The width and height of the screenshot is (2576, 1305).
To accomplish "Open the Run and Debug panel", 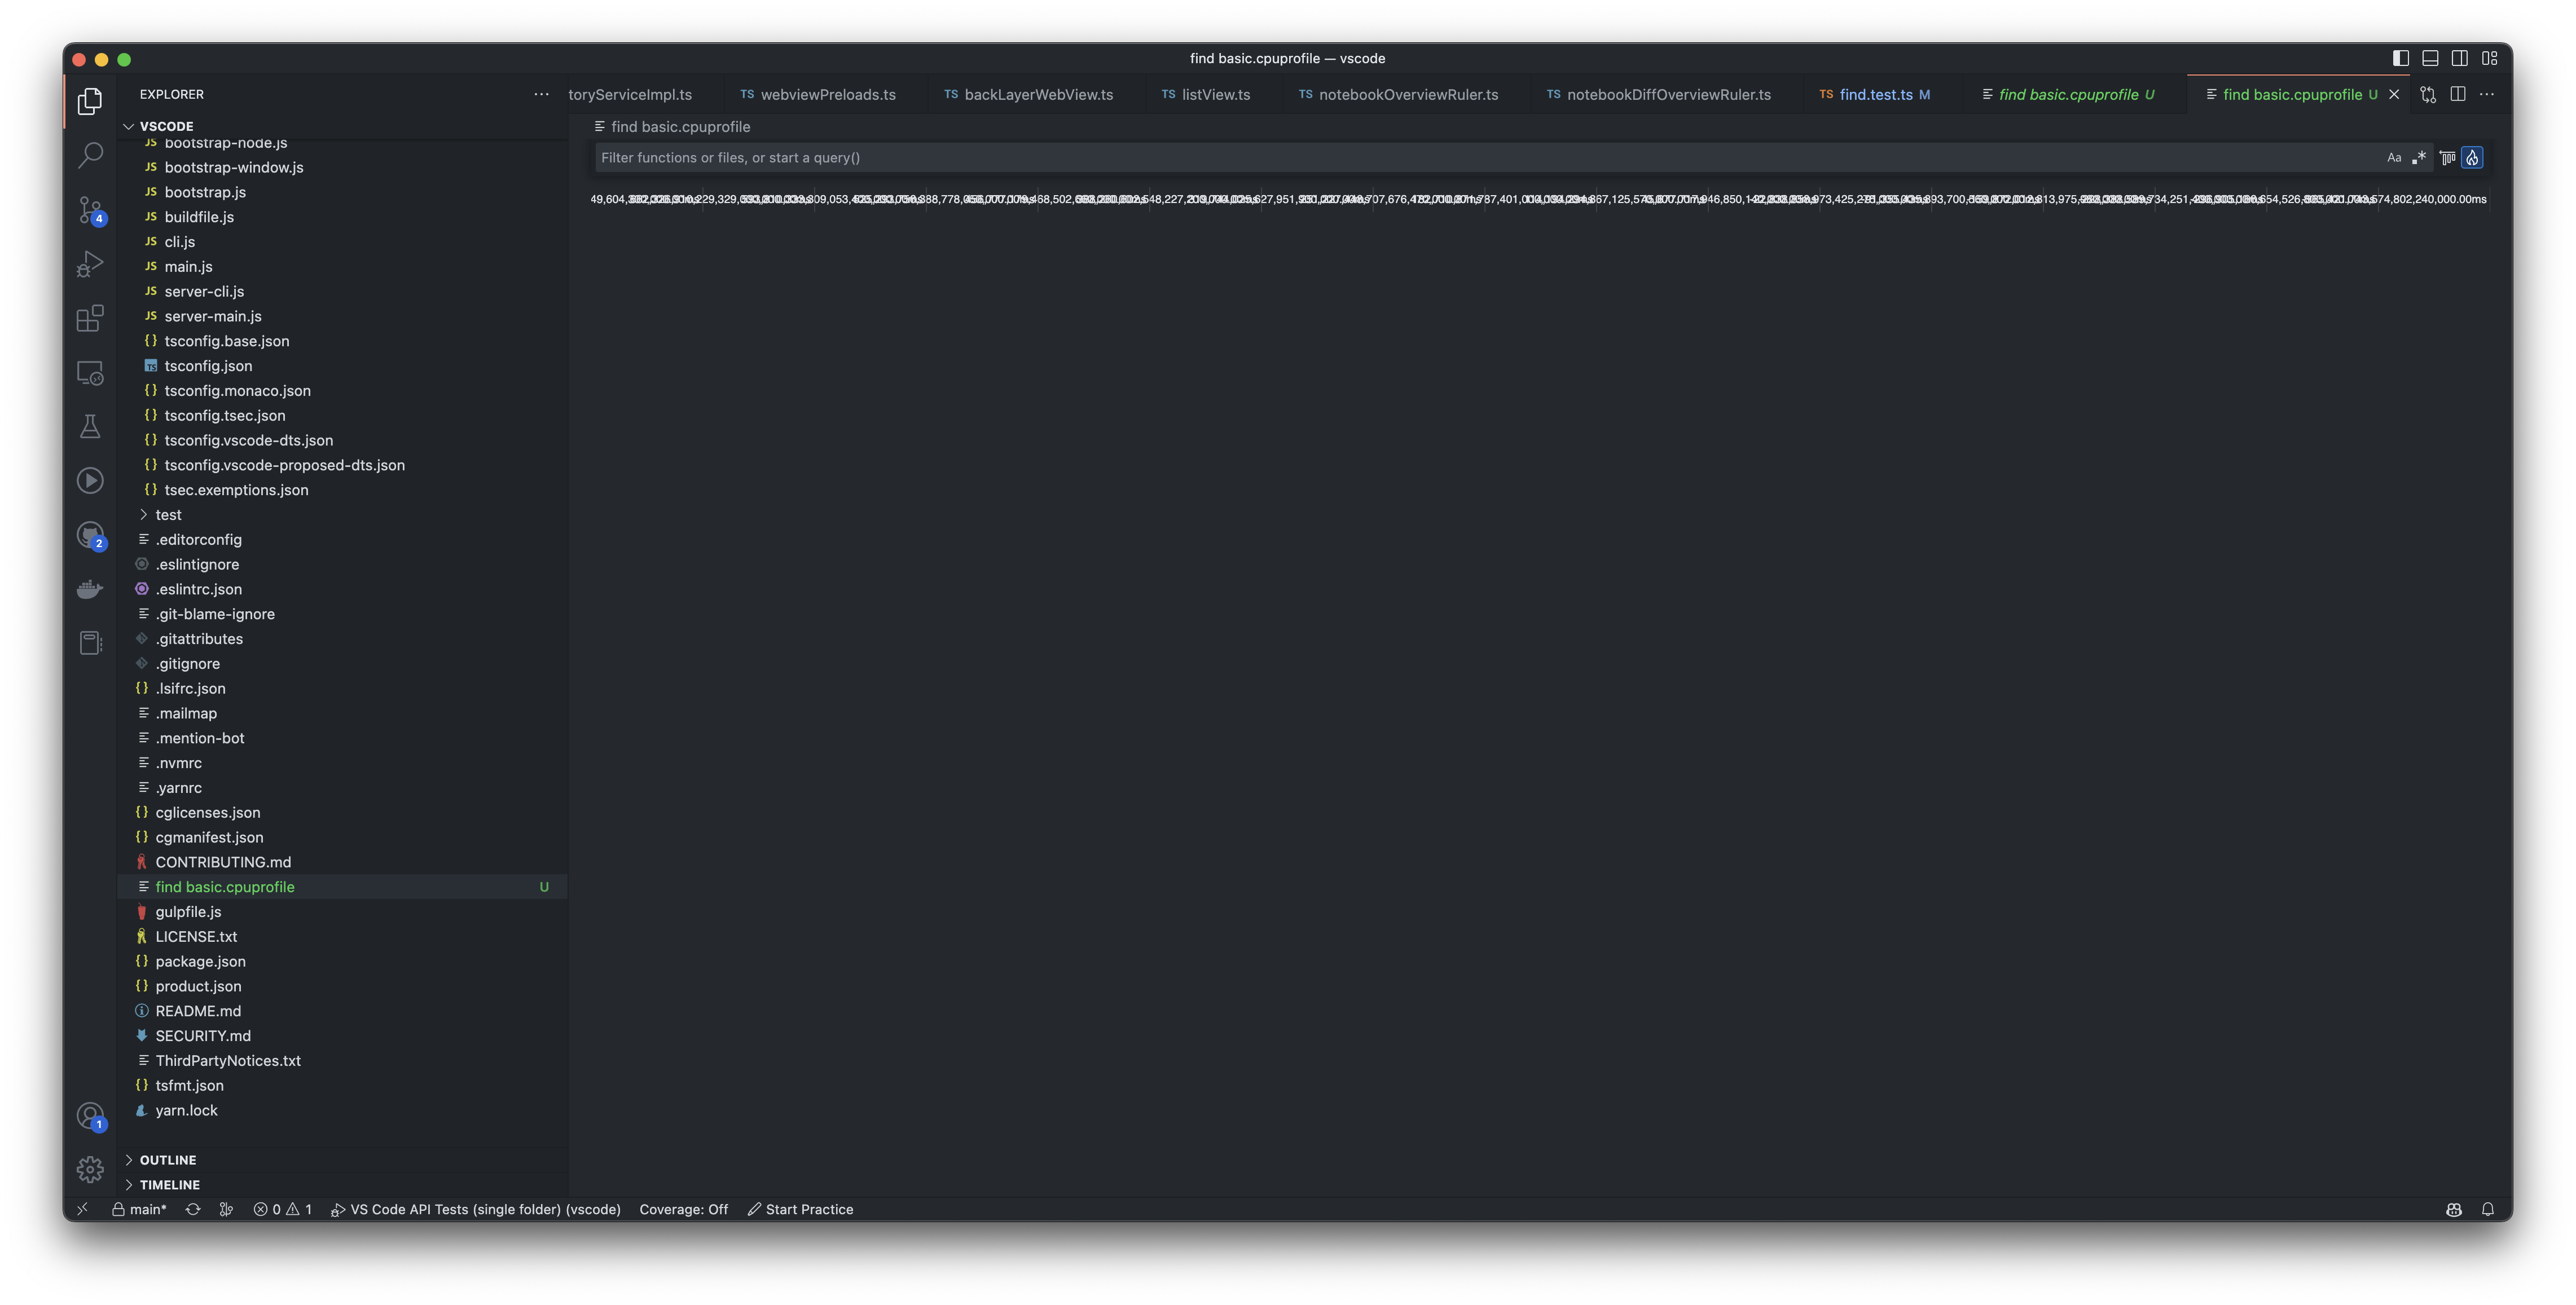I will coord(90,263).
